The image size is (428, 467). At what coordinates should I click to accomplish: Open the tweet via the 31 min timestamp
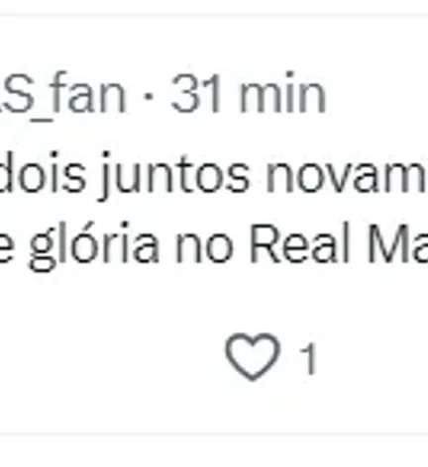(249, 94)
